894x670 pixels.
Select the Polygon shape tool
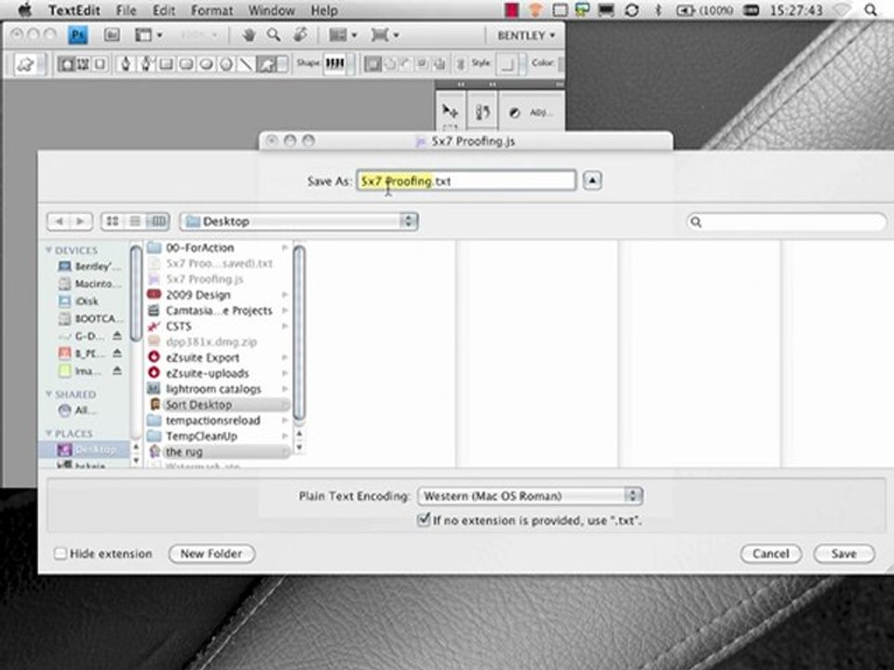[225, 64]
